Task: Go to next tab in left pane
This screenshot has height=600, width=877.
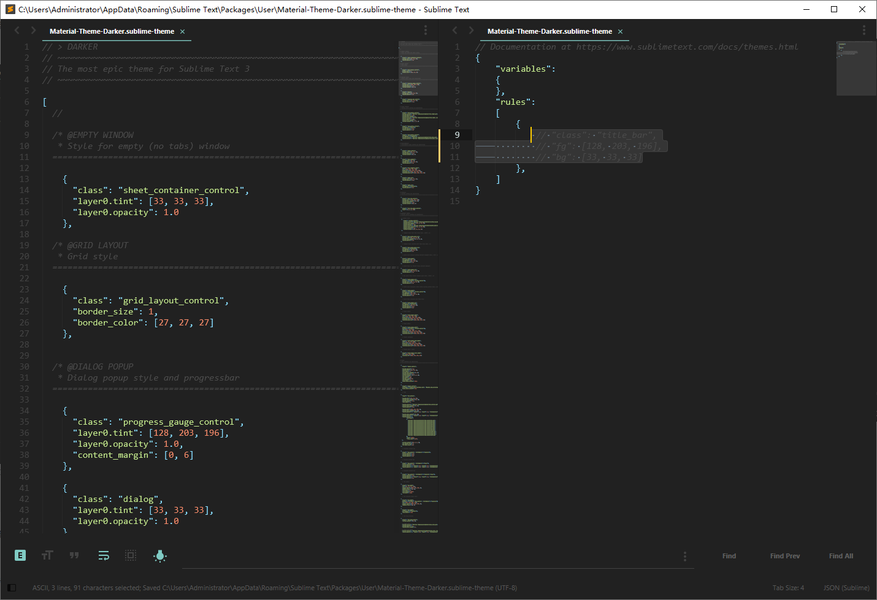Action: [33, 30]
